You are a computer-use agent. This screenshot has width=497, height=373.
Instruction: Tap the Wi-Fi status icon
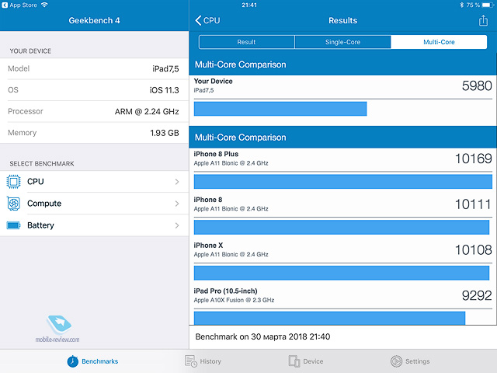tap(44, 5)
